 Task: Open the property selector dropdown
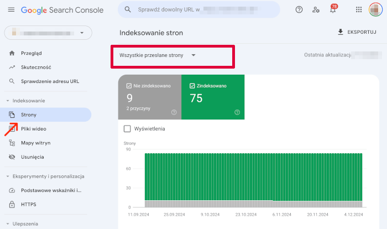coord(48,33)
